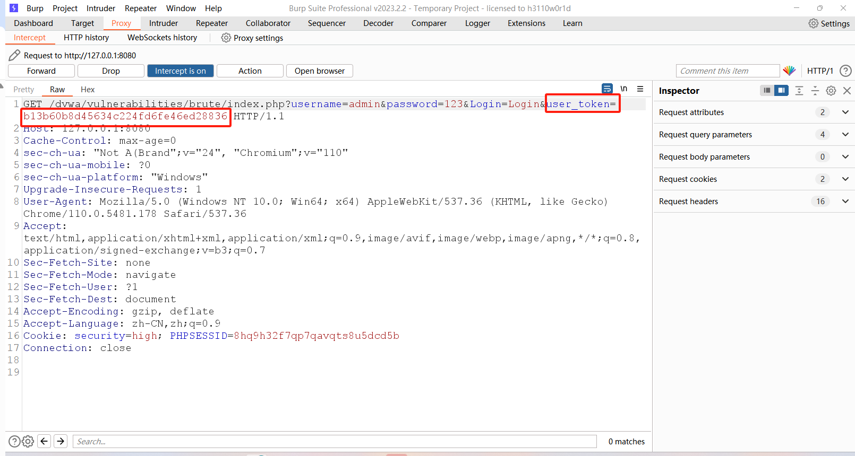
Task: Switch to the Sequencer tab
Action: [327, 23]
